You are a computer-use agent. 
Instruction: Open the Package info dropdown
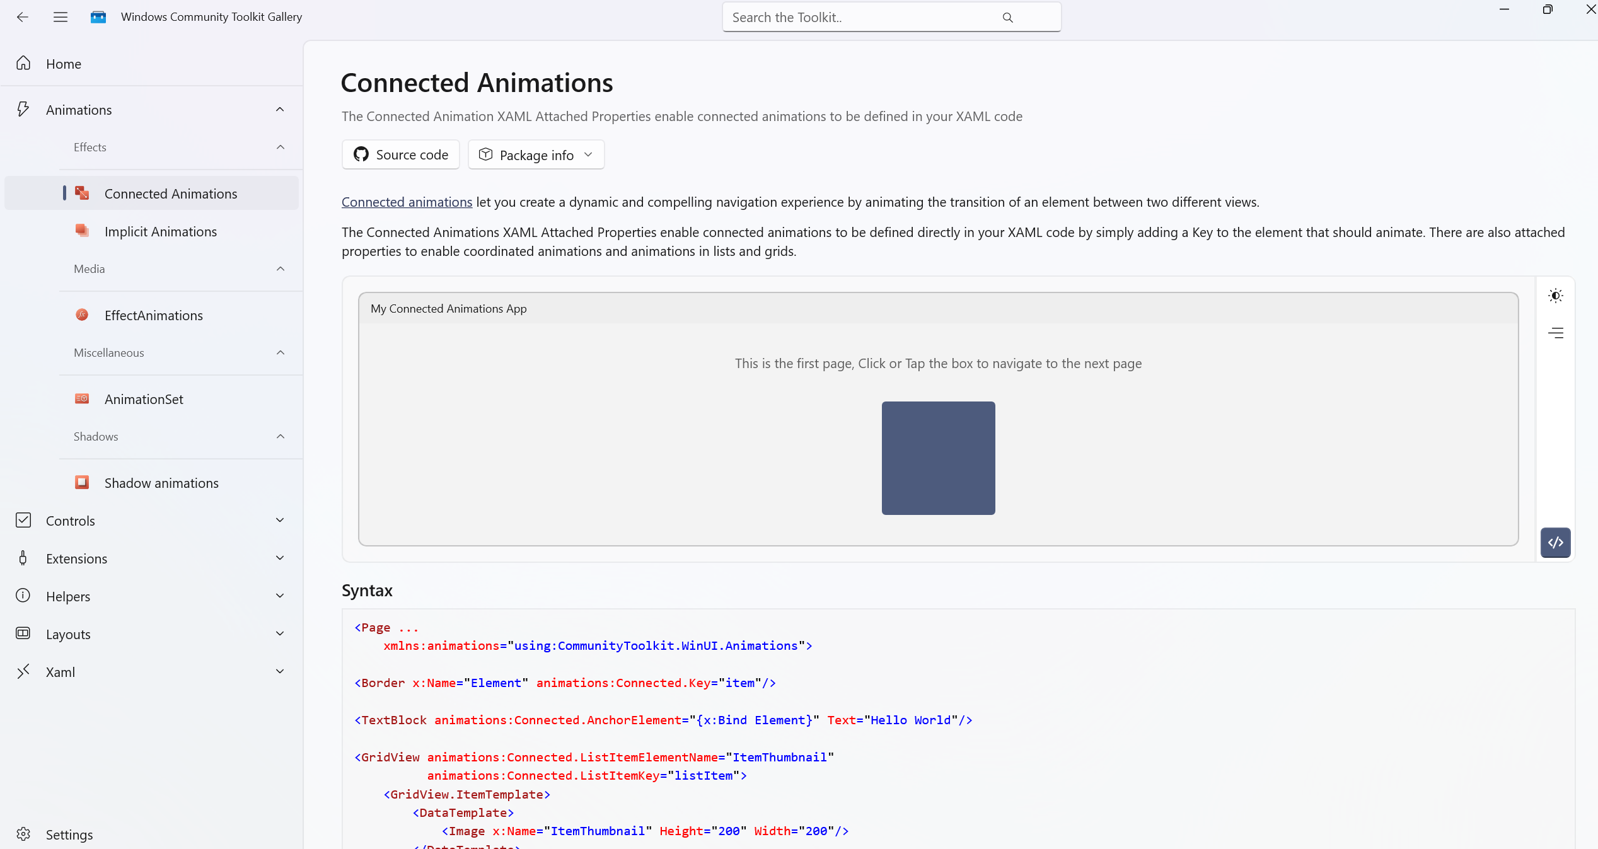(x=536, y=154)
